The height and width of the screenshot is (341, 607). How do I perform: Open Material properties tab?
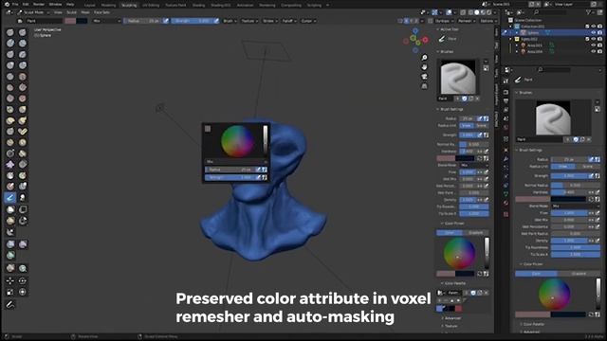[x=506, y=203]
